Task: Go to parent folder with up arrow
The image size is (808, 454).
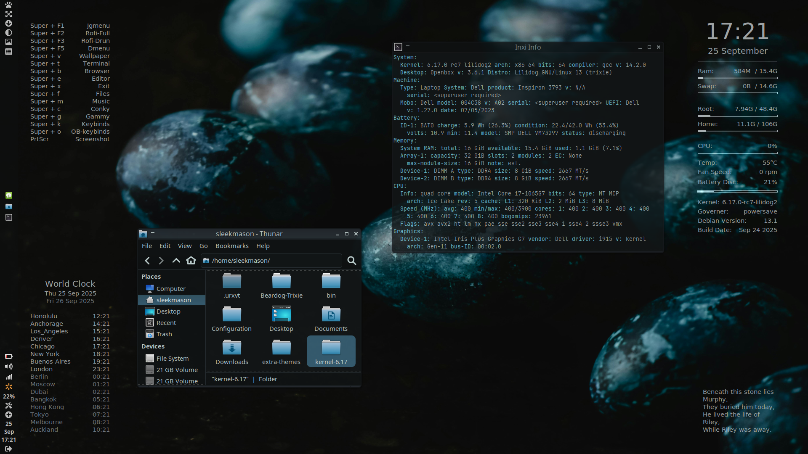Action: coord(176,261)
